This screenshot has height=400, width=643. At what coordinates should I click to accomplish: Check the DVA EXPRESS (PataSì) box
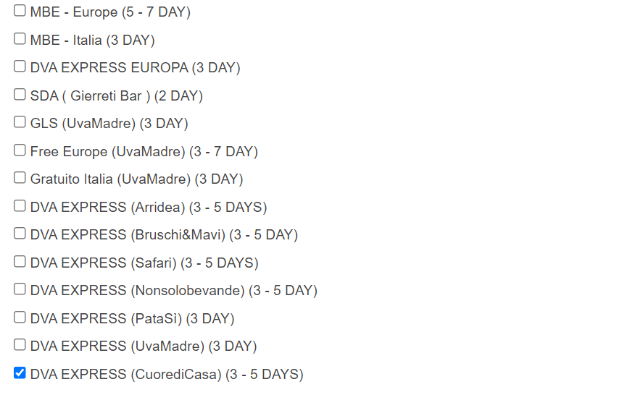(x=20, y=317)
